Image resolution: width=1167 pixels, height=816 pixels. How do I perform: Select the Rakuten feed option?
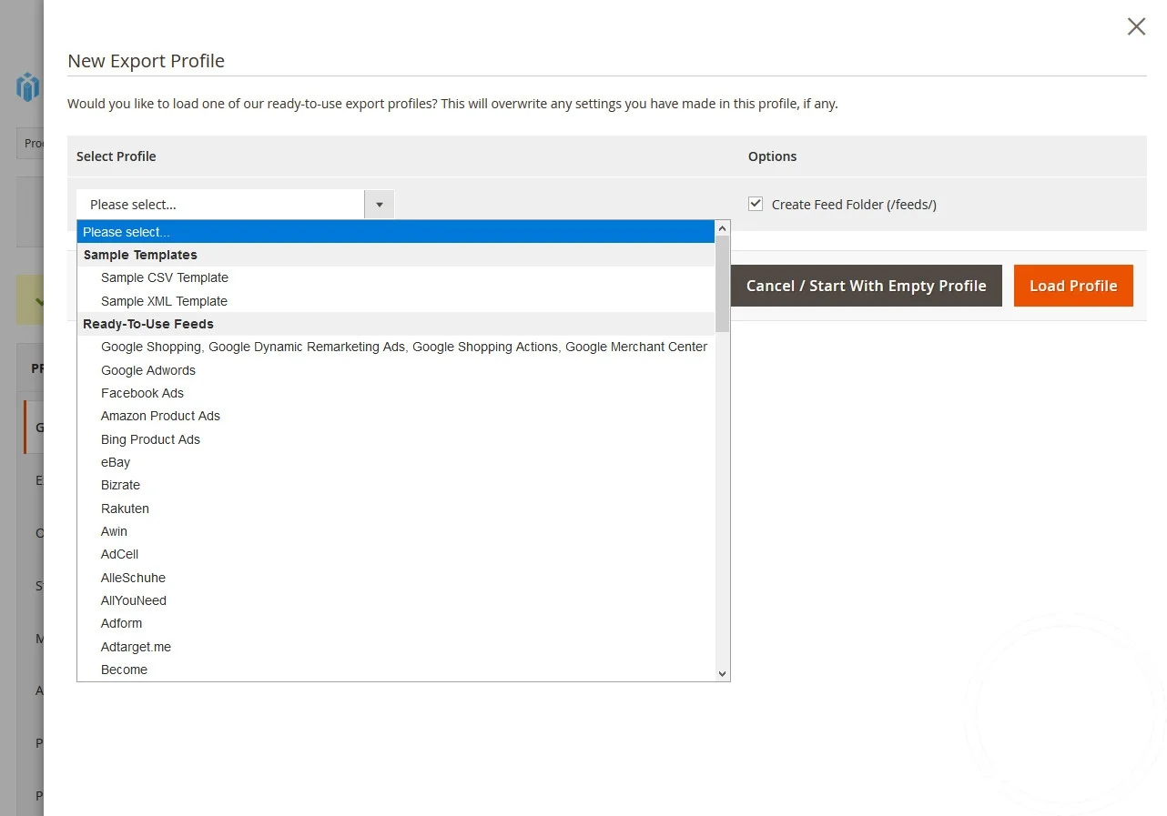coord(125,509)
